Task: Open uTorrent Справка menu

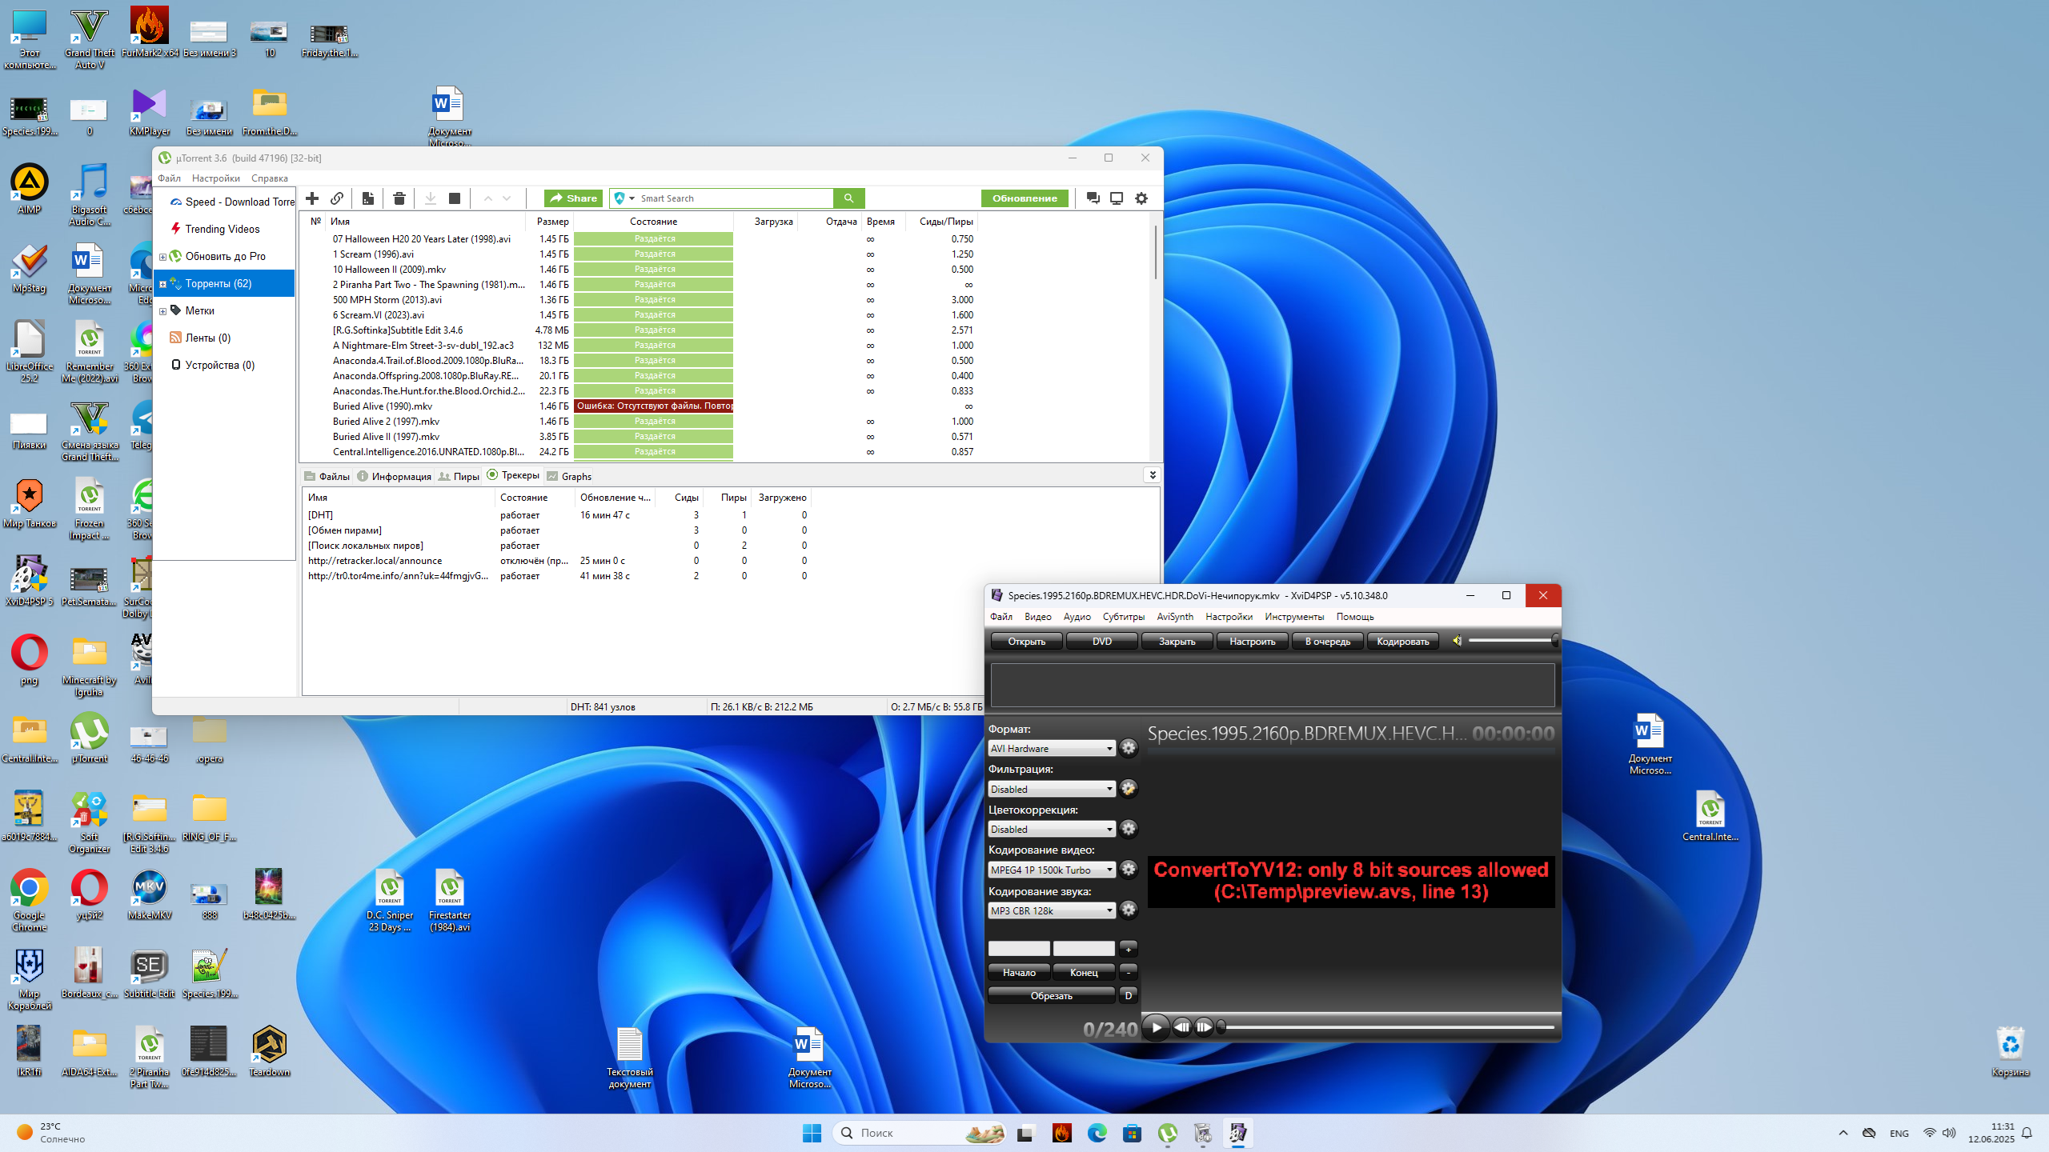Action: (269, 178)
